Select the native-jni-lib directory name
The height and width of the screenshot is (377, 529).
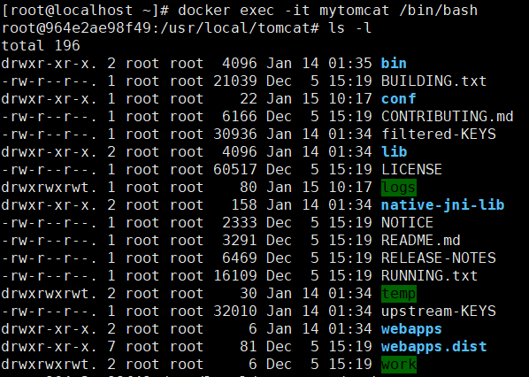442,204
